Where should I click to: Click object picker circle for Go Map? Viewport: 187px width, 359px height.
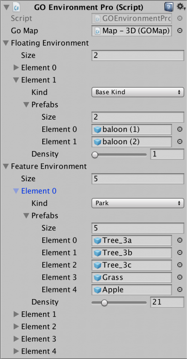coord(180,31)
